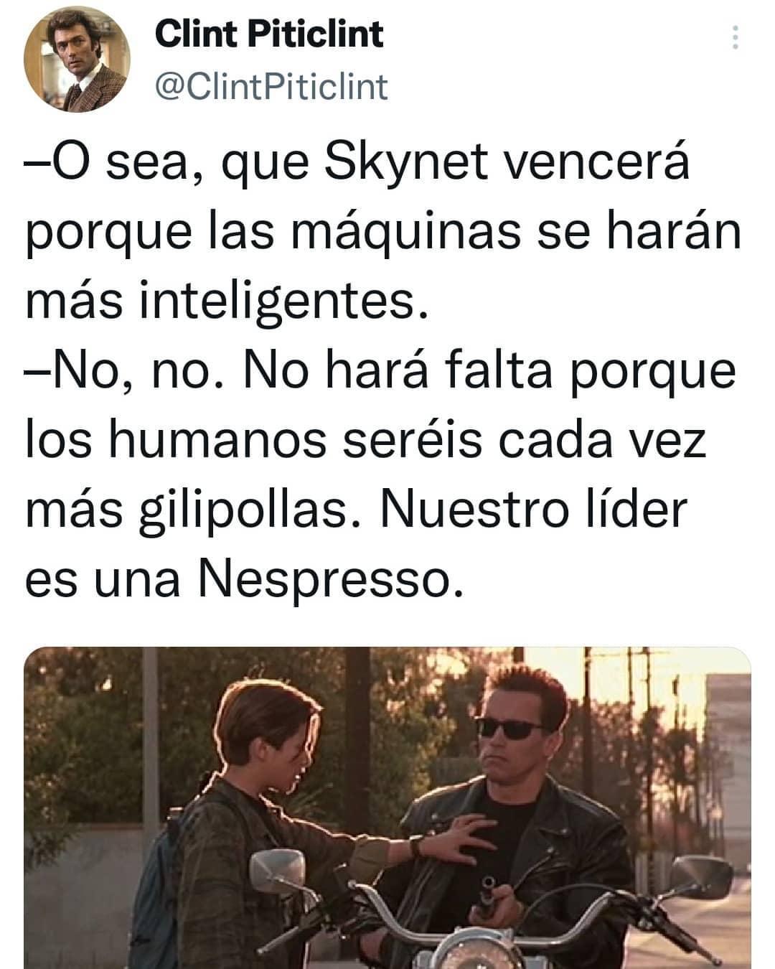Image resolution: width=775 pixels, height=969 pixels.
Task: Tap the words 'Nuestro líder' in tweet
Action: 533,508
